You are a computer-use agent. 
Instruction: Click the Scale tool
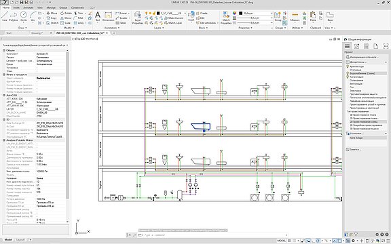65,23
